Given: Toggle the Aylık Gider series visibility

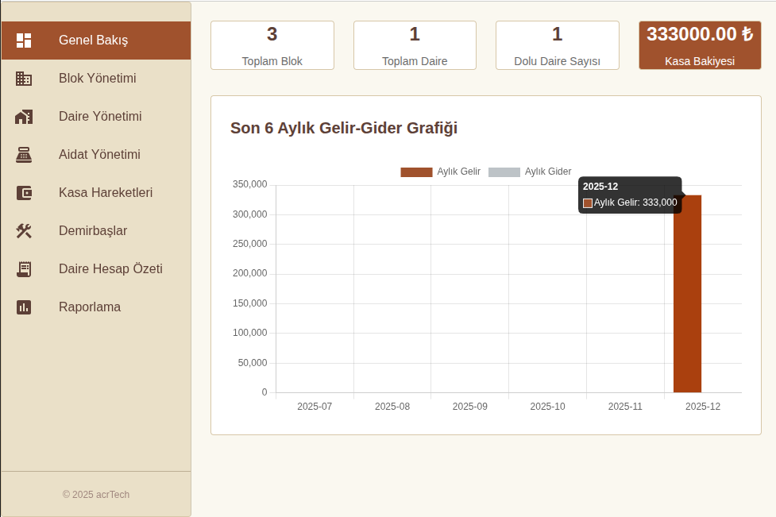Looking at the screenshot, I should (546, 172).
